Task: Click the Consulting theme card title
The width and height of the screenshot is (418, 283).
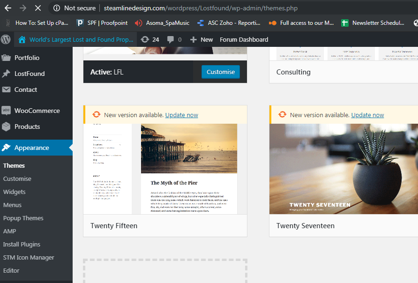Action: pyautogui.click(x=293, y=72)
